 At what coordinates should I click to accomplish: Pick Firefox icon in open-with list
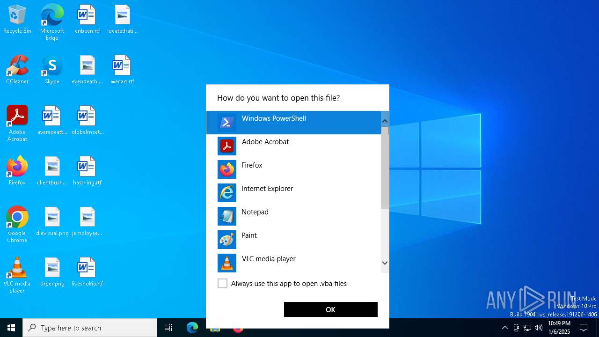coord(227,169)
